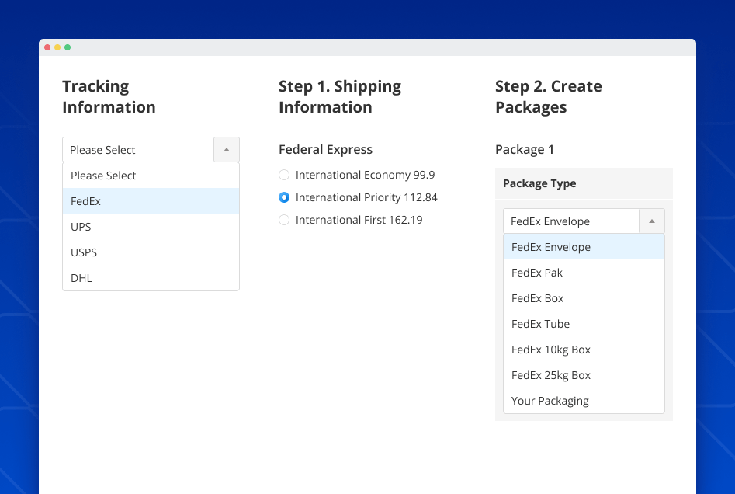This screenshot has height=494, width=735.
Task: Collapse the Package Type dropdown arrow
Action: 653,221
